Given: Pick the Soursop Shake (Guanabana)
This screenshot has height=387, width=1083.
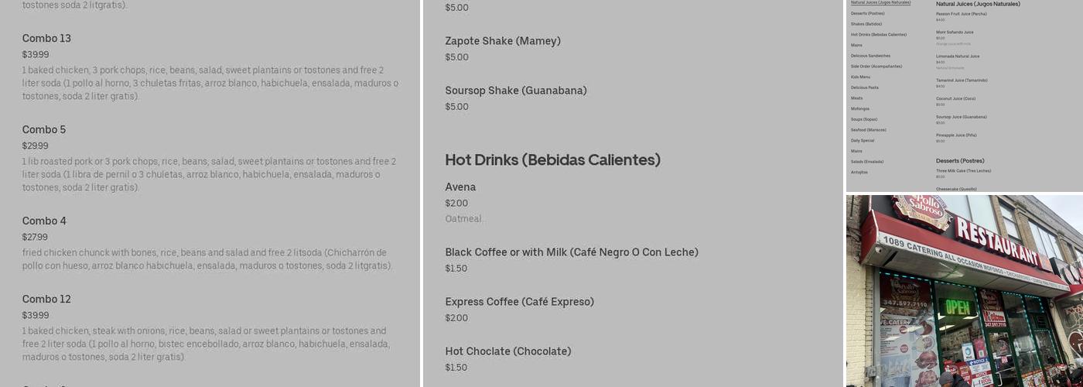Looking at the screenshot, I should [516, 98].
